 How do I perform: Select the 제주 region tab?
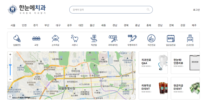[x=194, y=25]
